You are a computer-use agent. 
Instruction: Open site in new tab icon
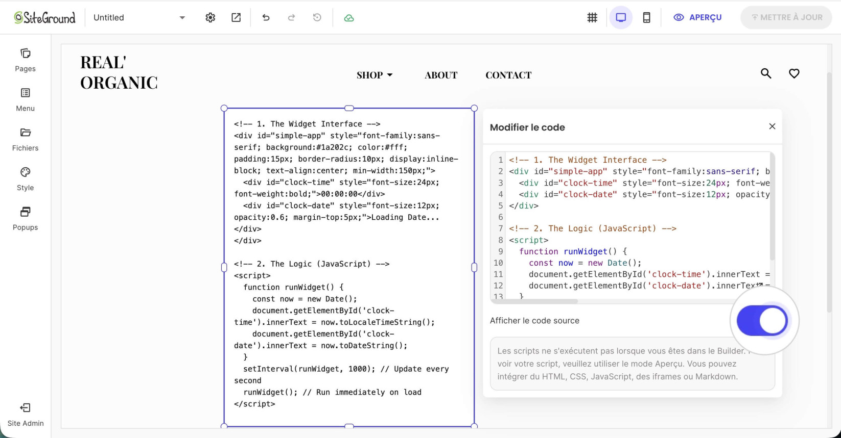pyautogui.click(x=236, y=17)
